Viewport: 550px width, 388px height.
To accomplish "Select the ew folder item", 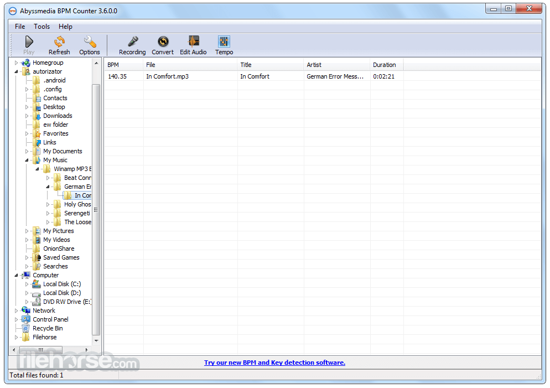I will point(55,125).
